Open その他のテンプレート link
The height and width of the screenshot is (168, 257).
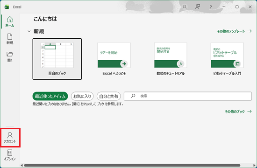(x=235, y=31)
